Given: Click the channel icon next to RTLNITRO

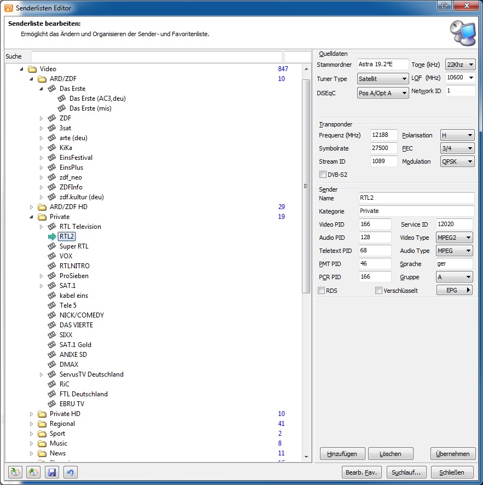Looking at the screenshot, I should pos(52,266).
